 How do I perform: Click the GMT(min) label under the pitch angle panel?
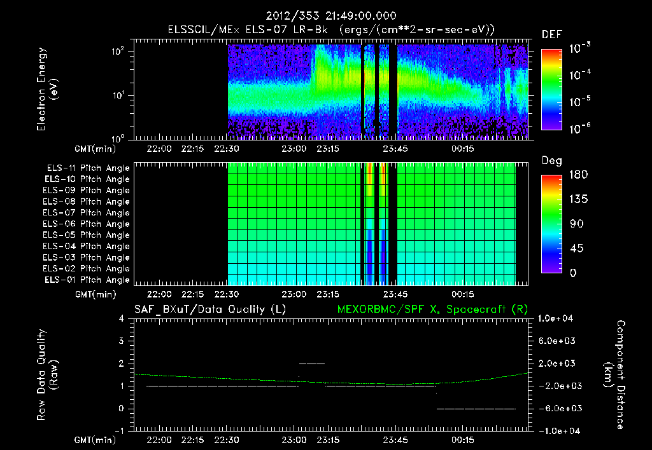pos(96,294)
